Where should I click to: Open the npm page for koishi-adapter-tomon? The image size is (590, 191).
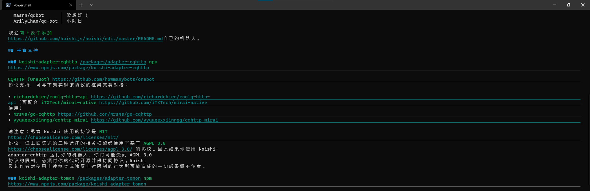(77, 184)
